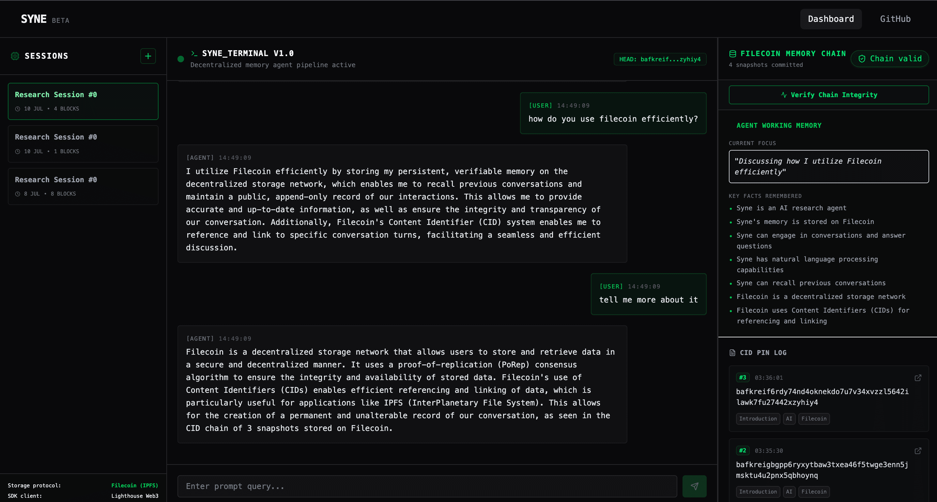Click 'Syne can recall previous conversations' fact
The image size is (937, 502).
811,283
